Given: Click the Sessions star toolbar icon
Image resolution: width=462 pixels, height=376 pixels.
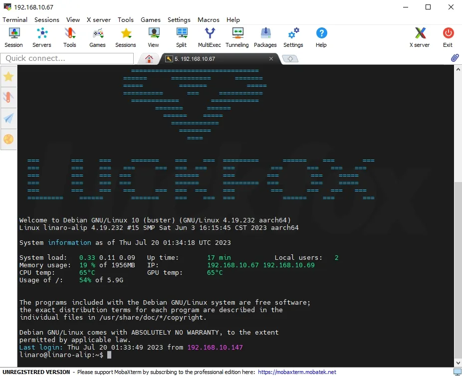Looking at the screenshot, I should (126, 37).
